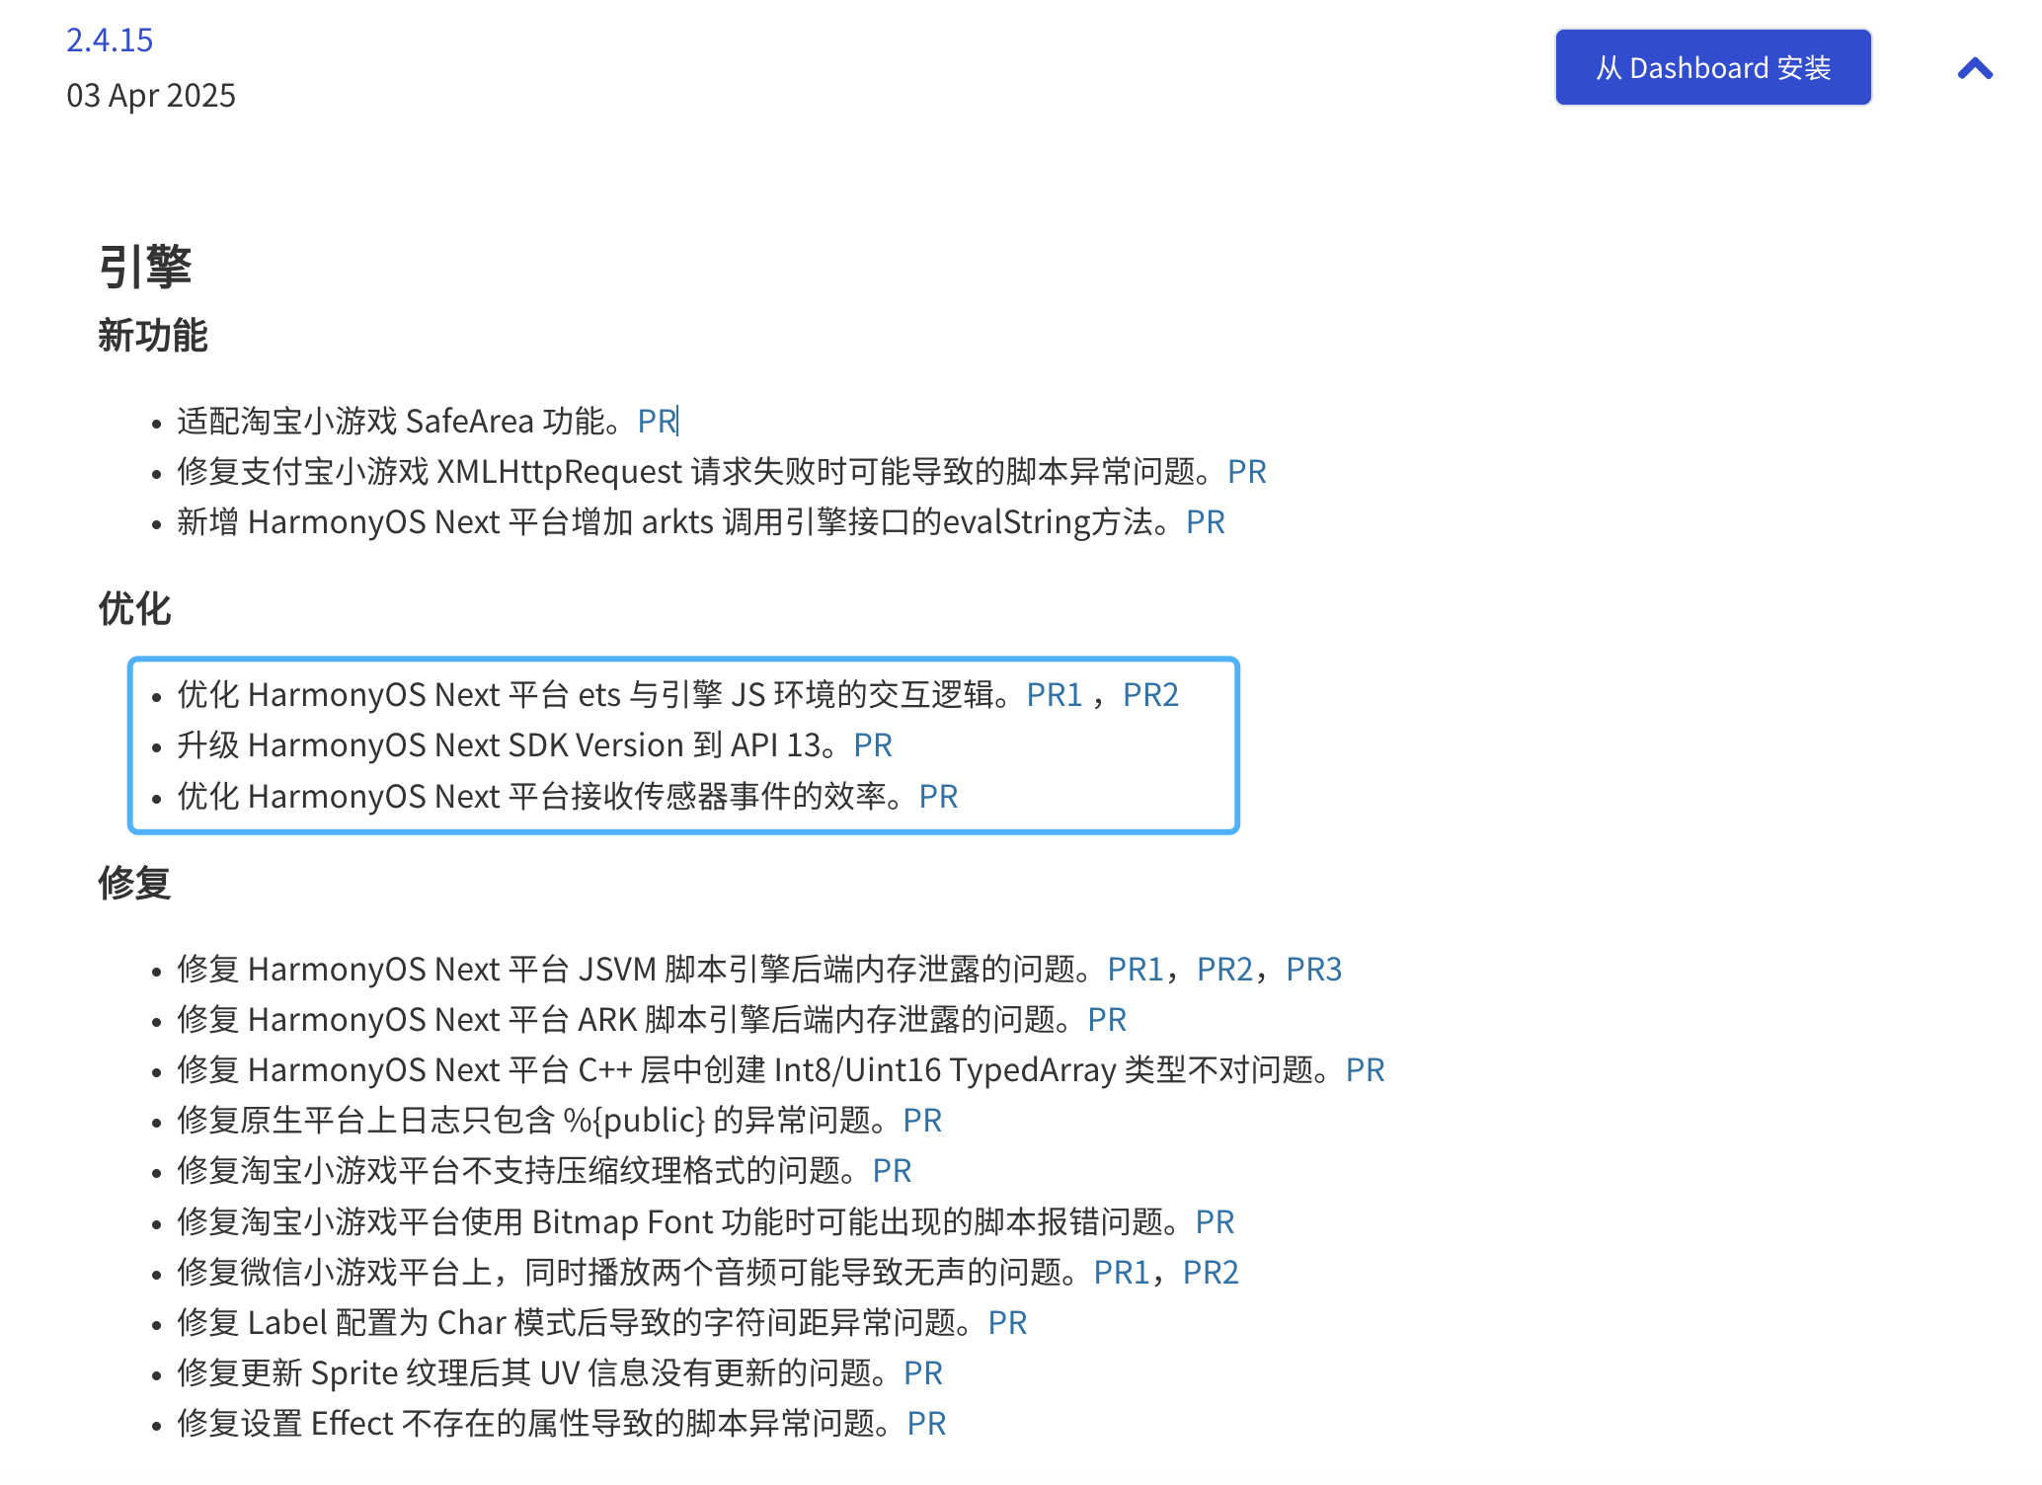Open PR link for Bitmap Font 报错 fix

(x=1215, y=1222)
